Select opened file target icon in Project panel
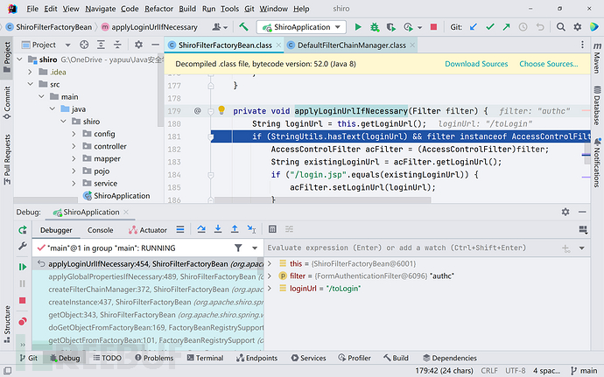This screenshot has height=377, width=604. click(84, 45)
